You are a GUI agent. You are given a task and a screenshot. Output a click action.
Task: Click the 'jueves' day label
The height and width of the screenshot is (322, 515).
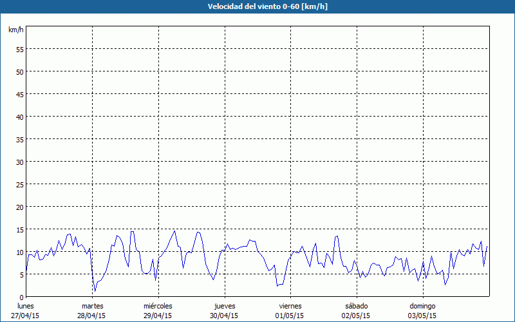click(x=224, y=306)
